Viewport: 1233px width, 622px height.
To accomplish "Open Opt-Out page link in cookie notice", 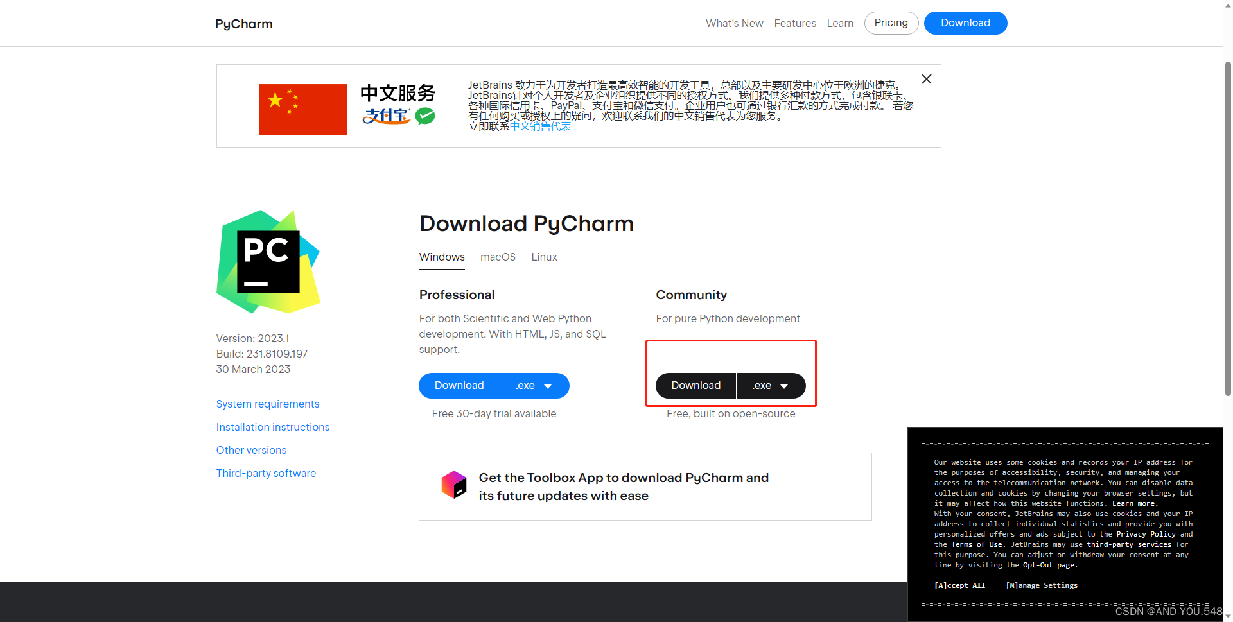I will [x=1049, y=565].
